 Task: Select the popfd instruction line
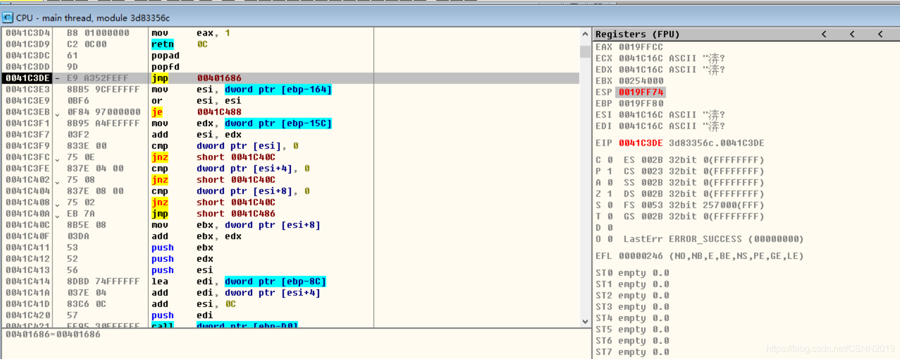(x=165, y=67)
